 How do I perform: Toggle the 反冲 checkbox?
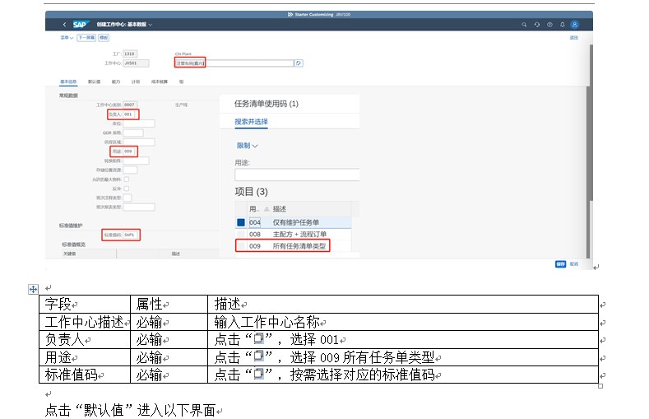coord(126,189)
